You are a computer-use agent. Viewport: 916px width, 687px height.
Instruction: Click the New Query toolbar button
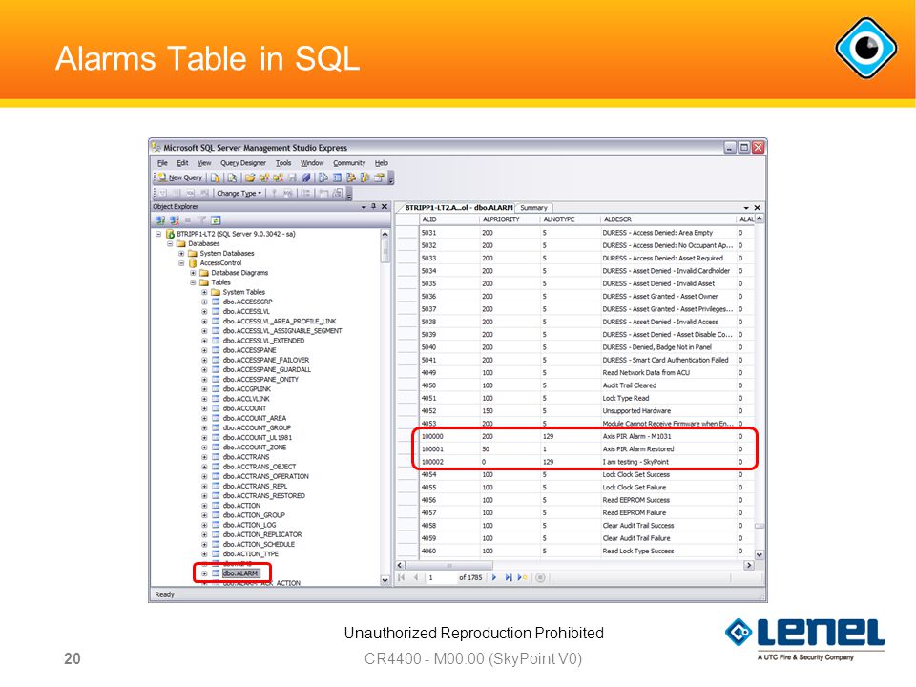pyautogui.click(x=180, y=177)
